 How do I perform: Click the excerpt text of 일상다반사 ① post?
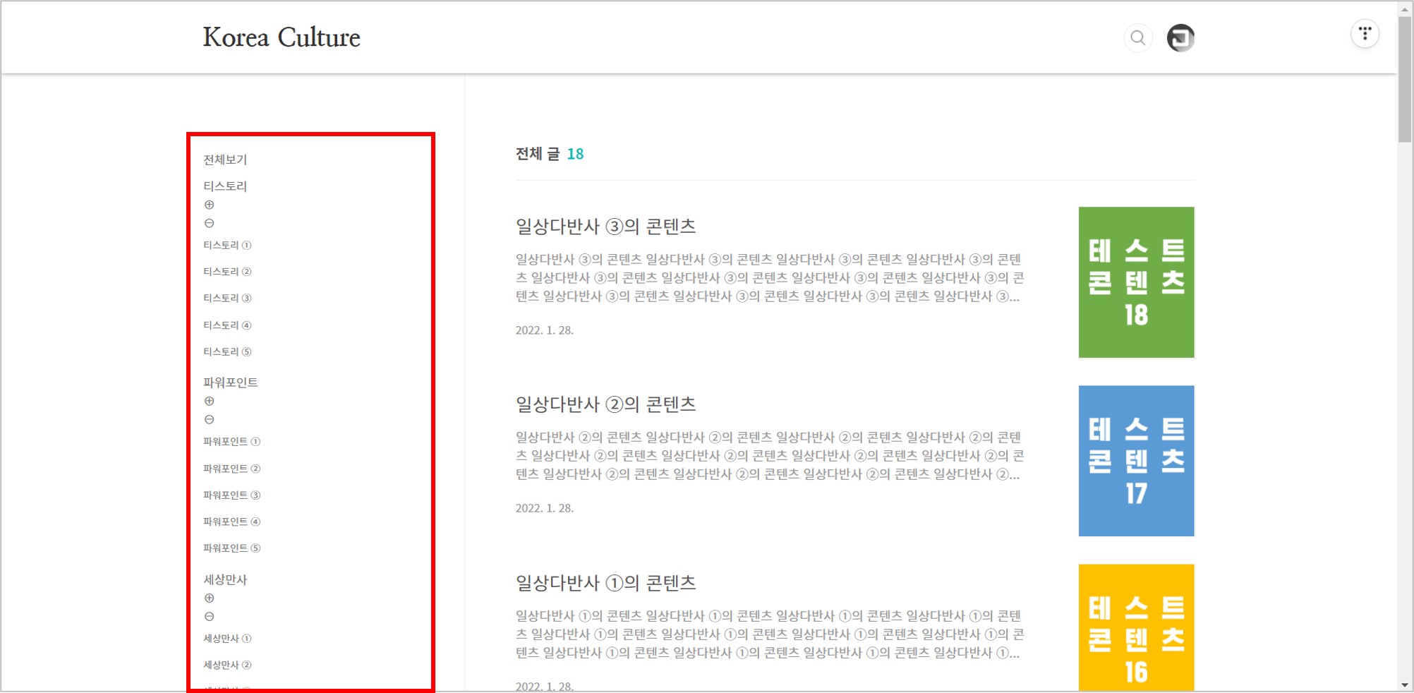pyautogui.click(x=770, y=634)
